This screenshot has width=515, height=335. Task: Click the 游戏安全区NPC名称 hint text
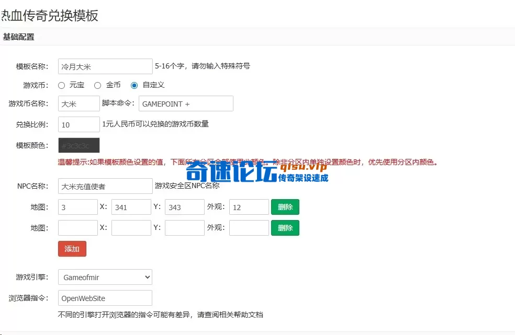coord(187,186)
